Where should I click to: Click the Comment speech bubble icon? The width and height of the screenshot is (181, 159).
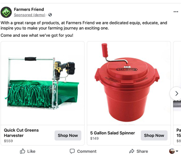tap(72, 151)
